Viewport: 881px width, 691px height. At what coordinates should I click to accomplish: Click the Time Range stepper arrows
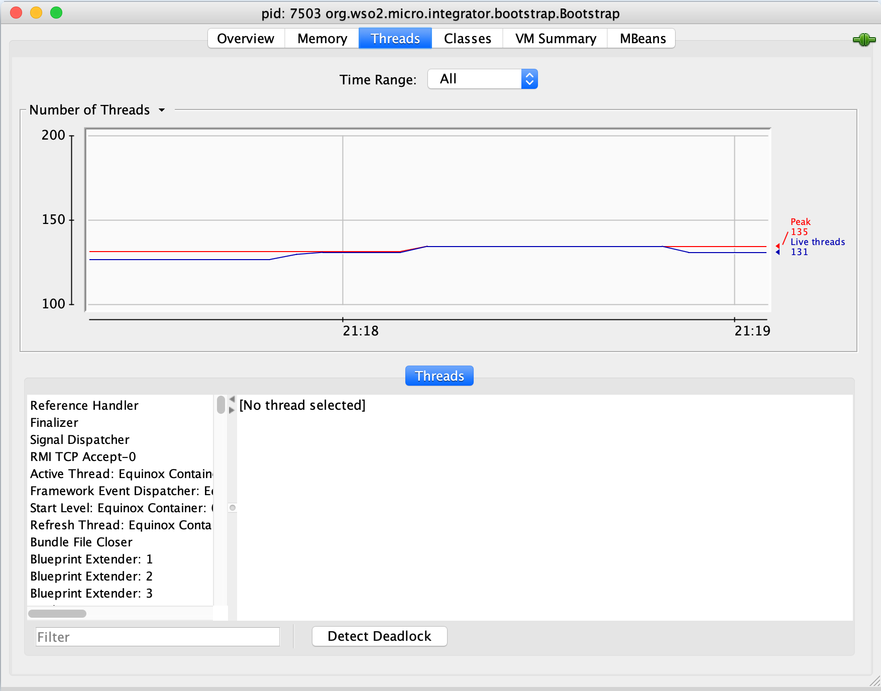click(529, 79)
